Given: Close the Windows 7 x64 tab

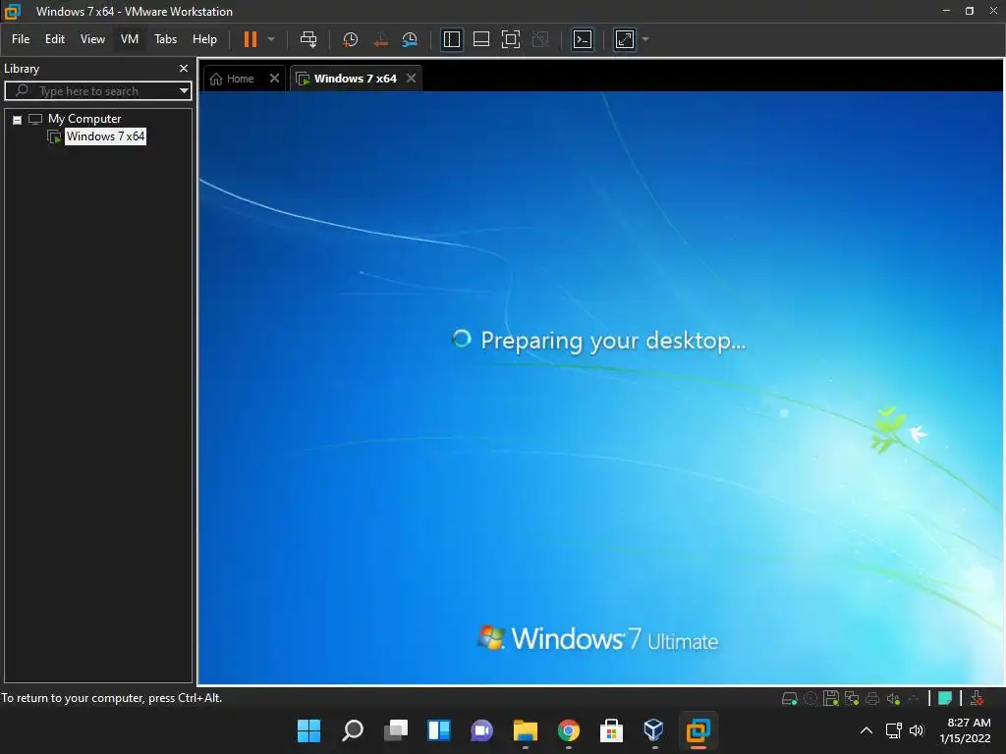Looking at the screenshot, I should point(412,79).
